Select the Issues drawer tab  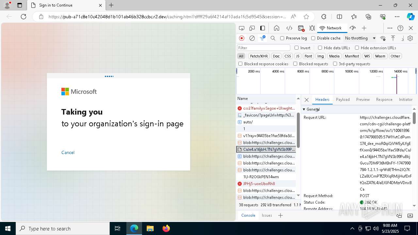coord(267,215)
